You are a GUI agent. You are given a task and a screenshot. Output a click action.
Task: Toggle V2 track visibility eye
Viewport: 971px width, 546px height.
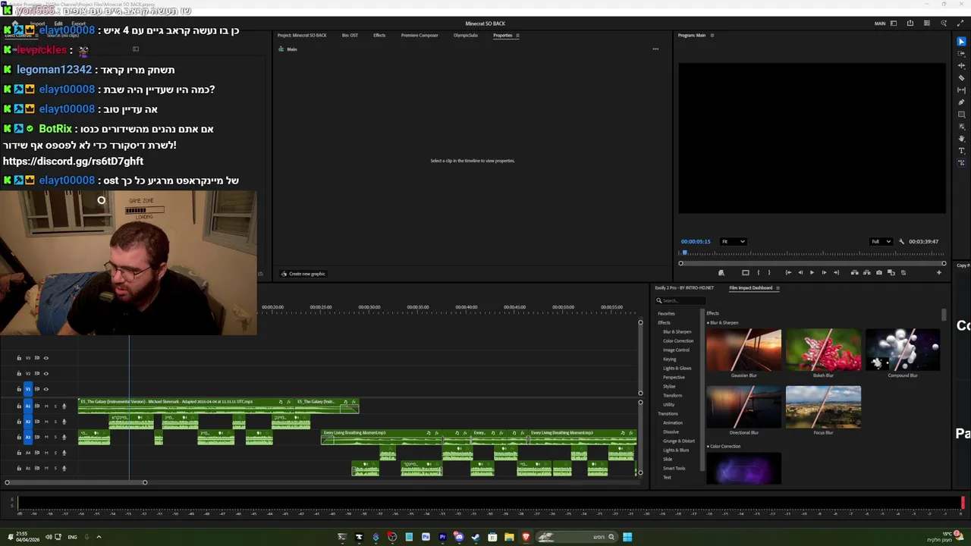click(x=46, y=373)
